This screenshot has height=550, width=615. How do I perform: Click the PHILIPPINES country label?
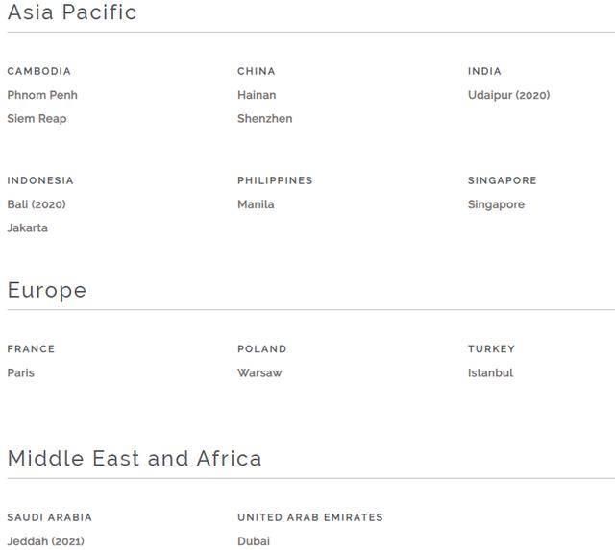275,180
